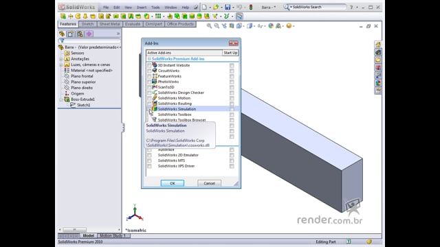Open the PropertyManager tab icon

coord(71,34)
